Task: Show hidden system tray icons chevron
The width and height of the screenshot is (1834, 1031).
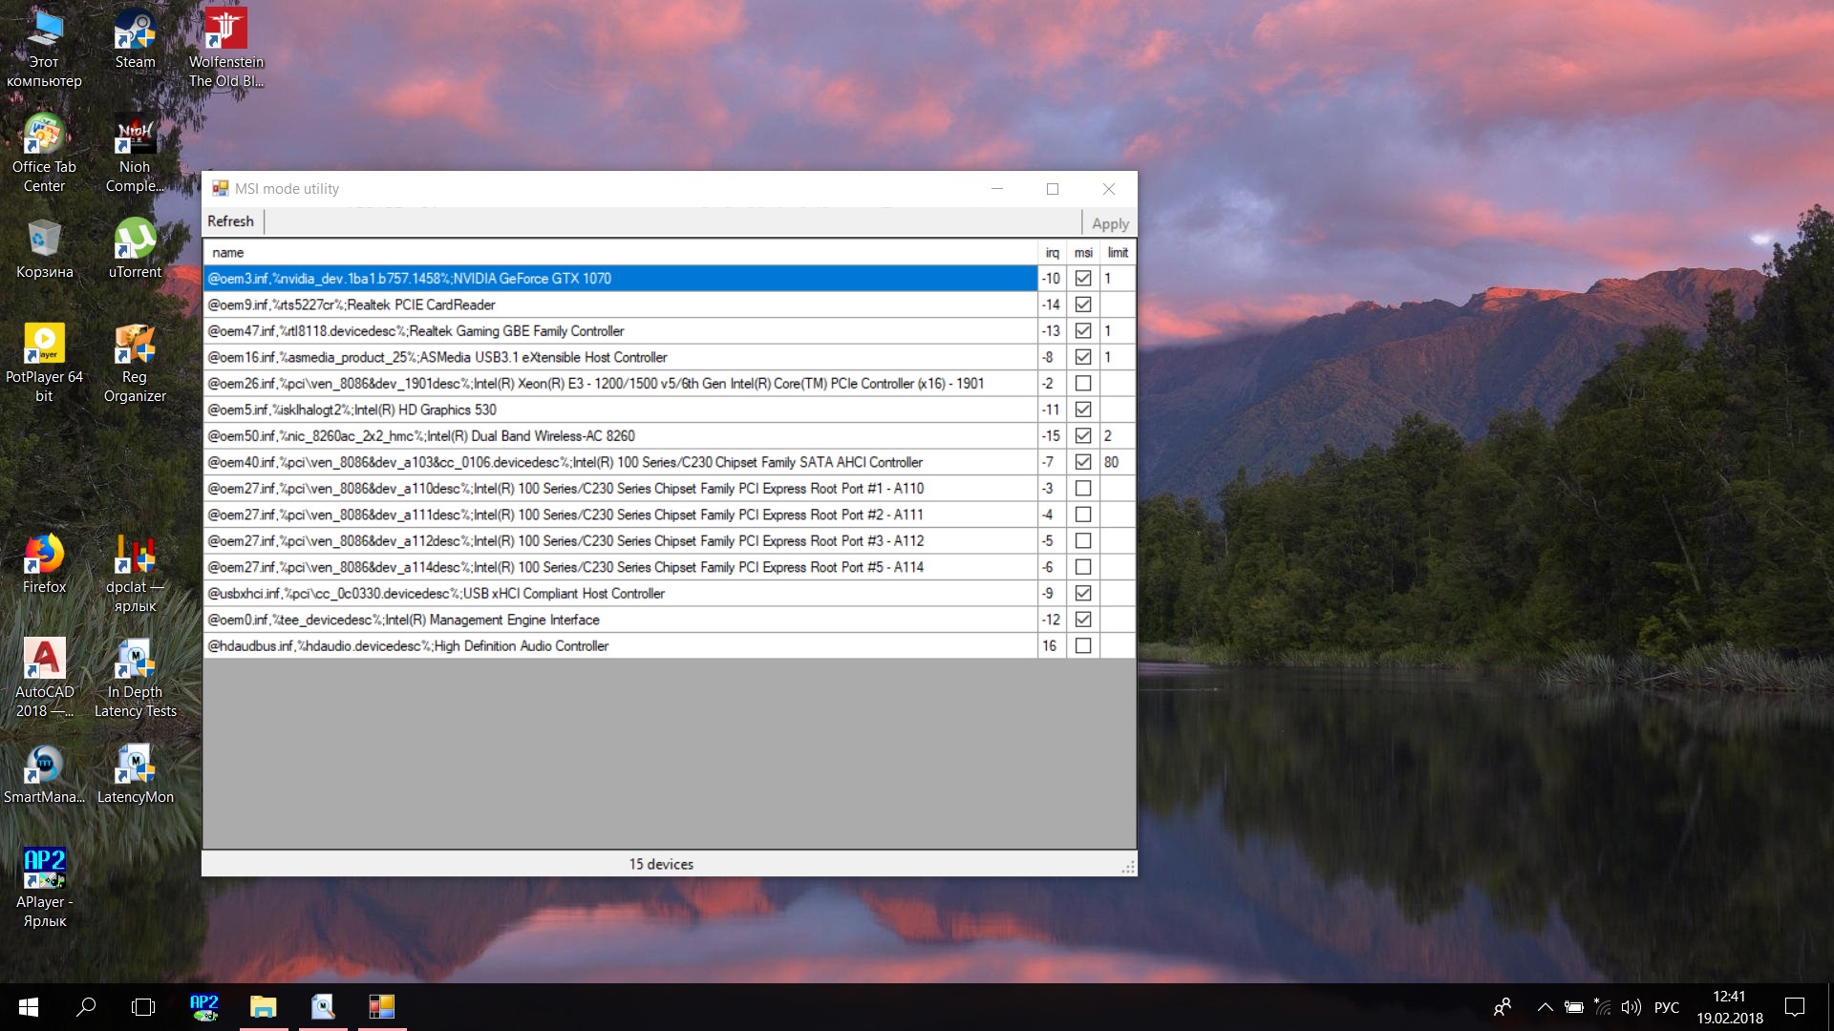Action: (x=1545, y=1007)
